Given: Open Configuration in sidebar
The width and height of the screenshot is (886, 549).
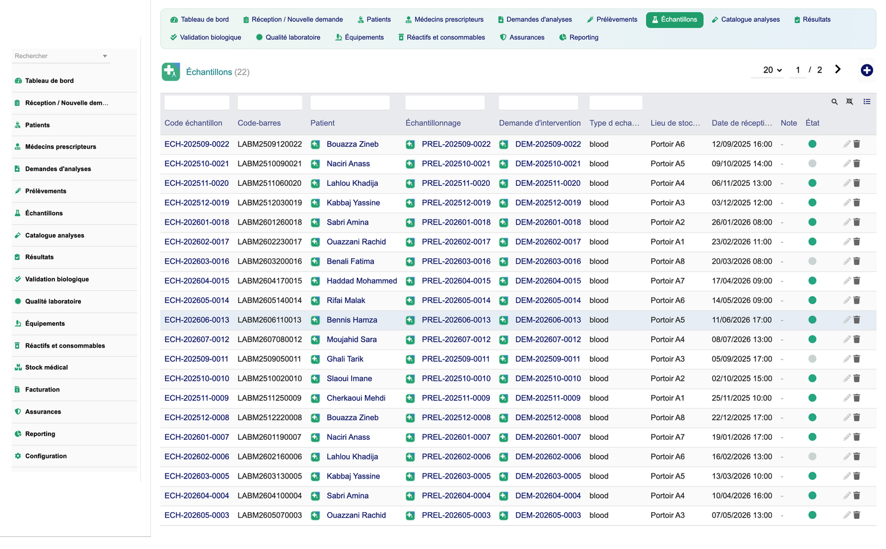Looking at the screenshot, I should point(46,456).
